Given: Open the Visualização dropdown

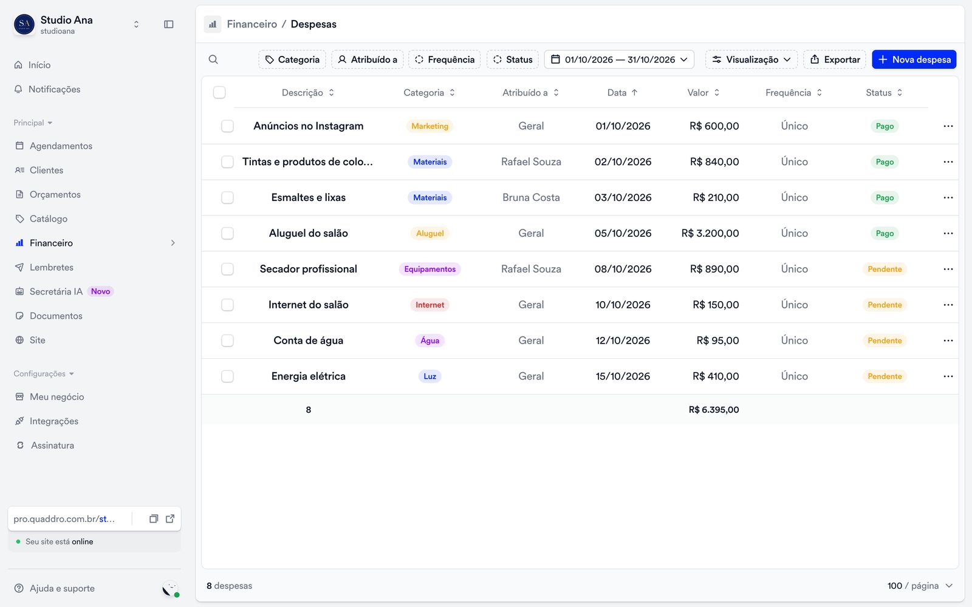Looking at the screenshot, I should tap(751, 59).
